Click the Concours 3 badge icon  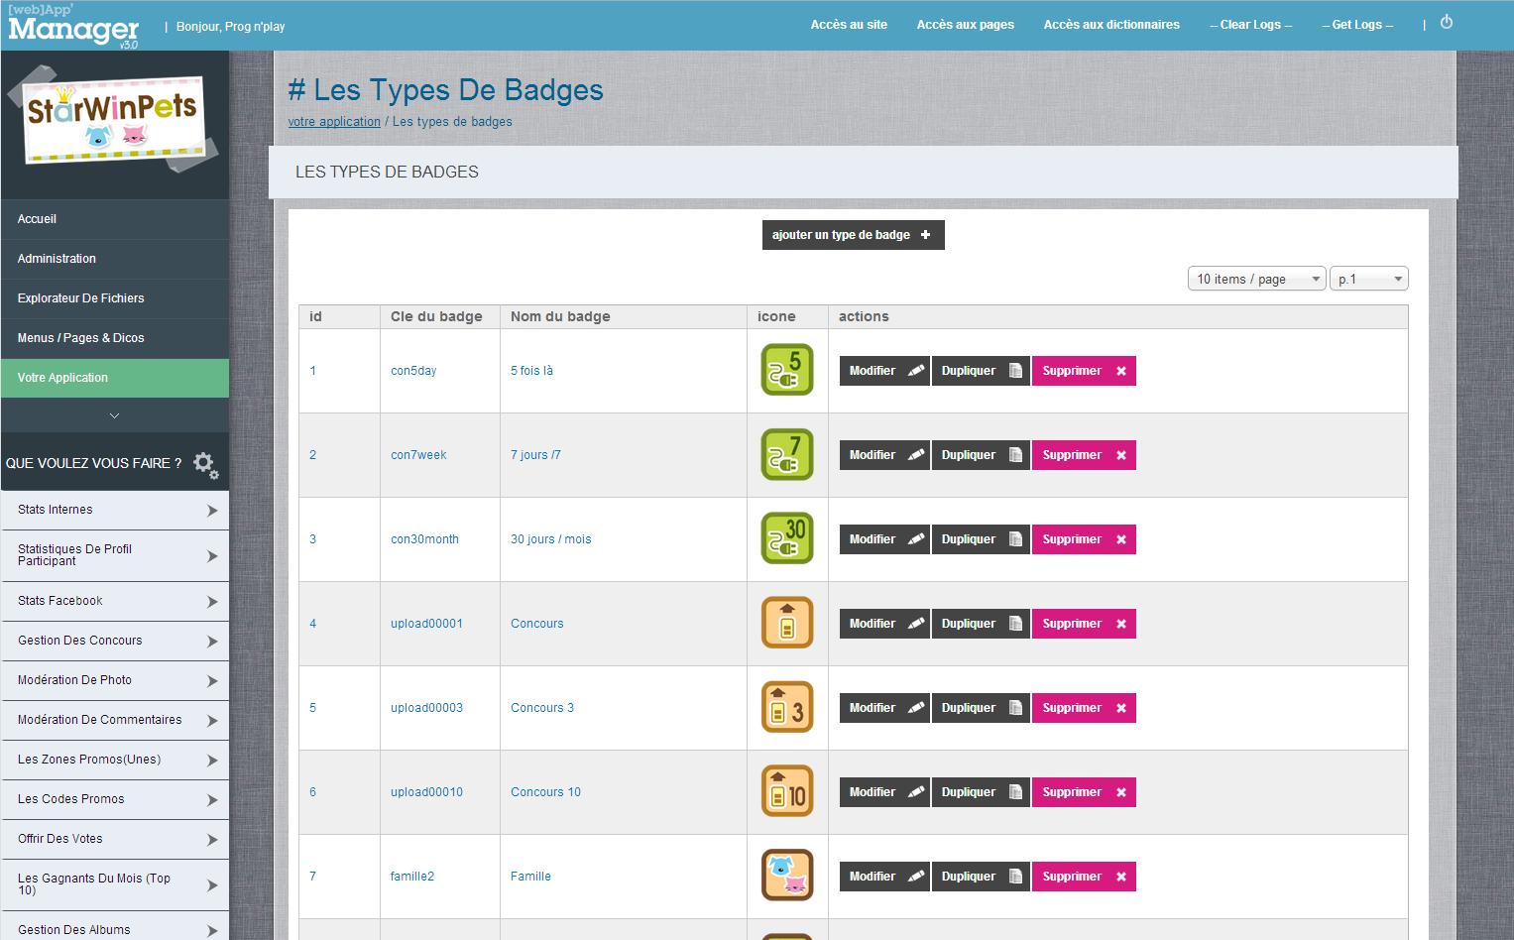786,707
